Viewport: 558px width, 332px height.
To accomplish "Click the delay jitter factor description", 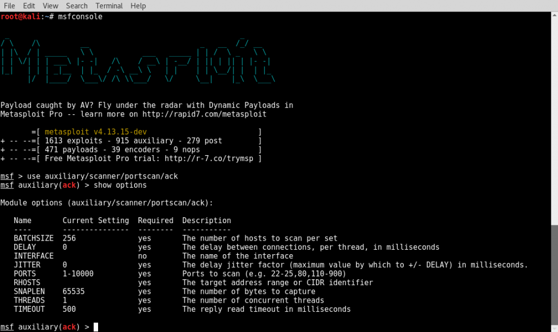I will pyautogui.click(x=355, y=265).
